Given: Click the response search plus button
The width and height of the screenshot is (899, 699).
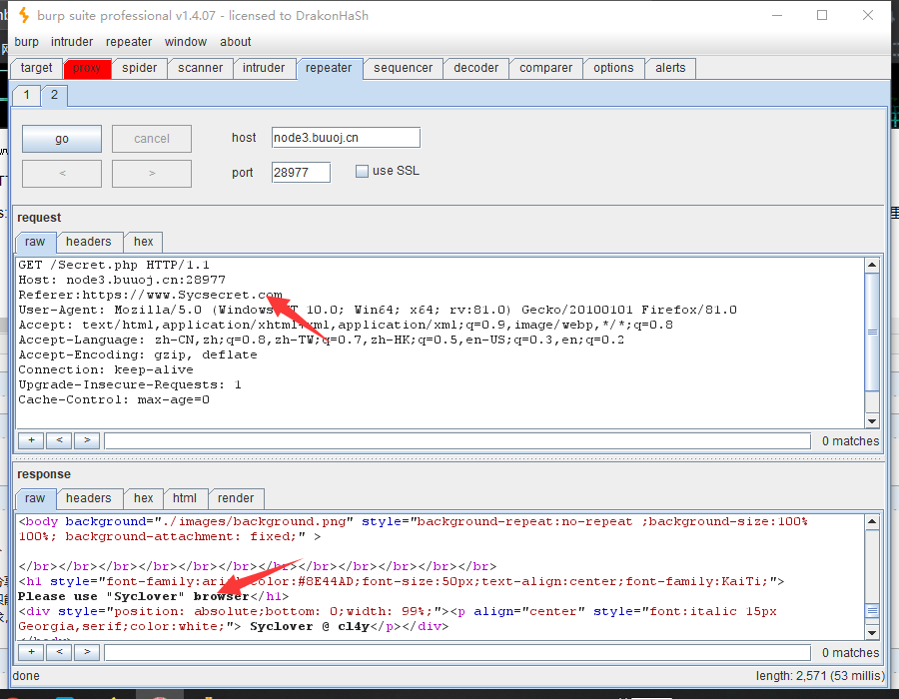Looking at the screenshot, I should click(32, 652).
